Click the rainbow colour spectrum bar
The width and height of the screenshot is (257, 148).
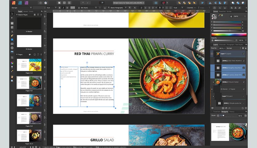pyautogui.click(x=229, y=35)
